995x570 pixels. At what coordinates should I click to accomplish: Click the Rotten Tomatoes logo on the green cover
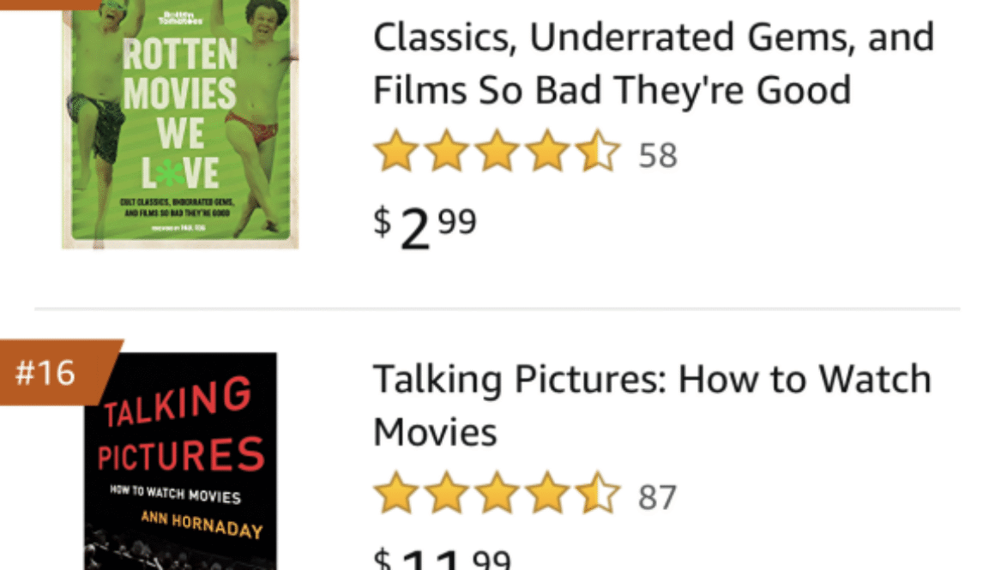click(x=179, y=17)
